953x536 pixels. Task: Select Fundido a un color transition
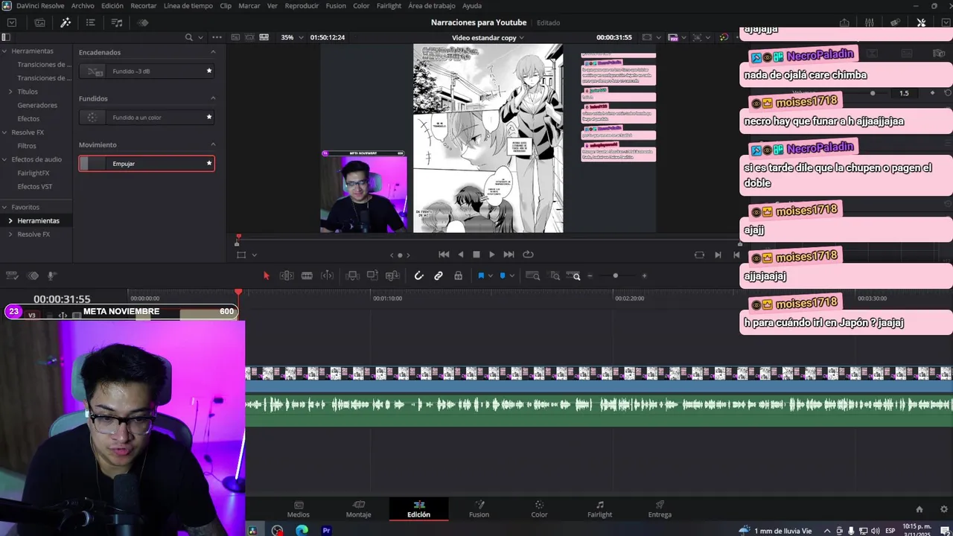147,117
